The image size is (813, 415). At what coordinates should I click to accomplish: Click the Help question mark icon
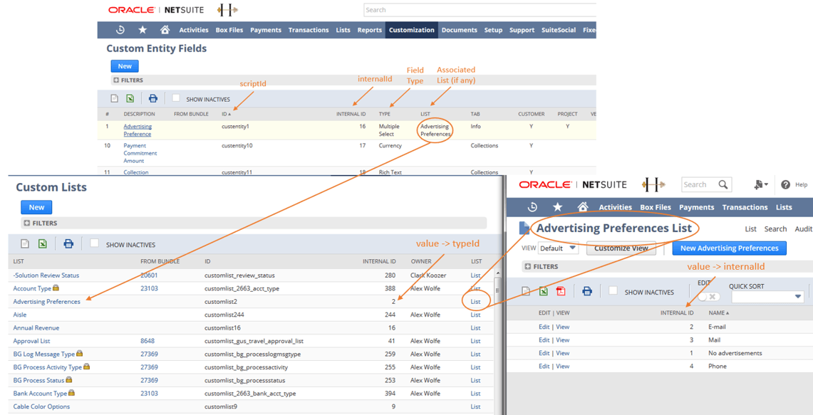click(x=784, y=184)
